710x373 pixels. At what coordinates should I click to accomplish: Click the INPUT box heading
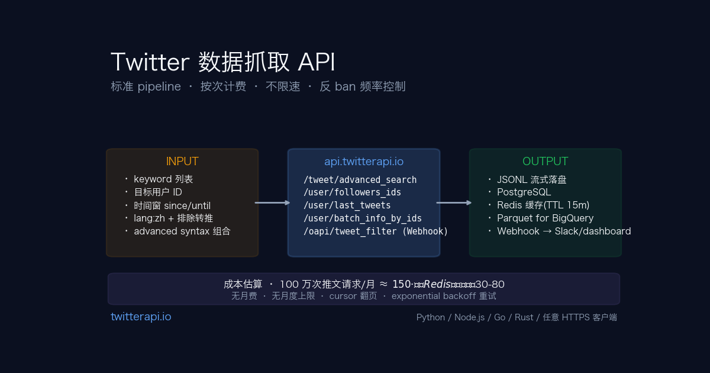[182, 161]
